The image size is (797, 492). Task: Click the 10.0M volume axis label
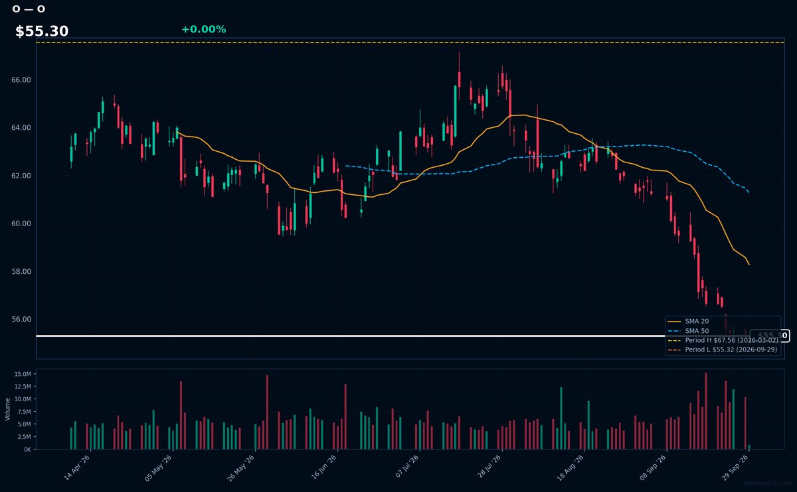(22, 400)
